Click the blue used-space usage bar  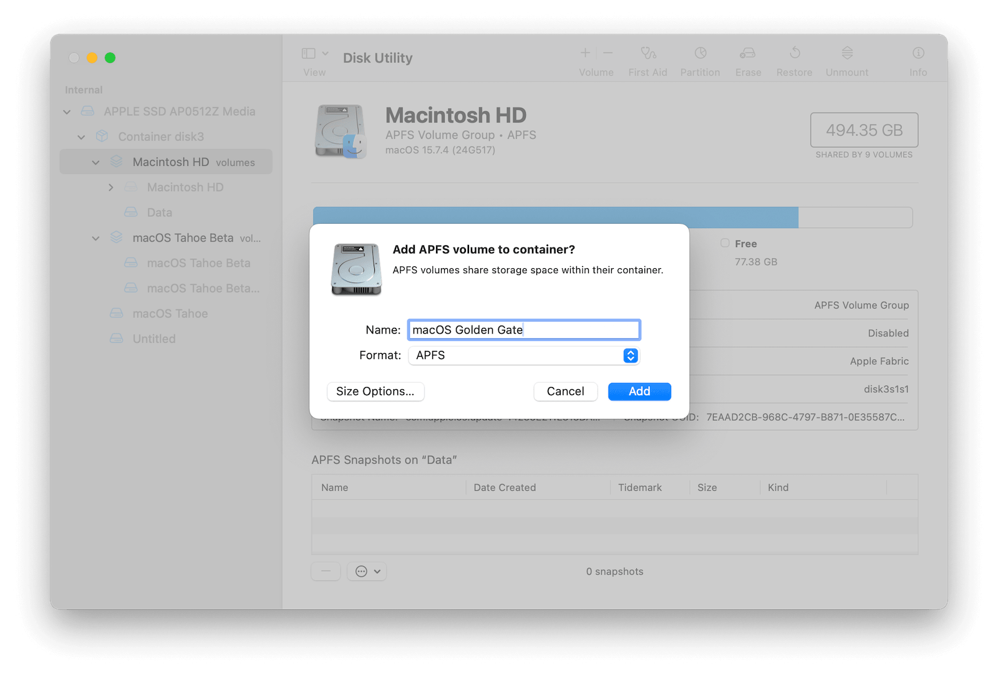point(555,215)
